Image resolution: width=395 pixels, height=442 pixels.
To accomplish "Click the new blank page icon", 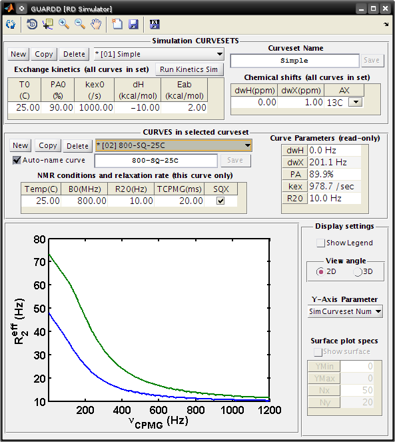I will pyautogui.click(x=117, y=24).
